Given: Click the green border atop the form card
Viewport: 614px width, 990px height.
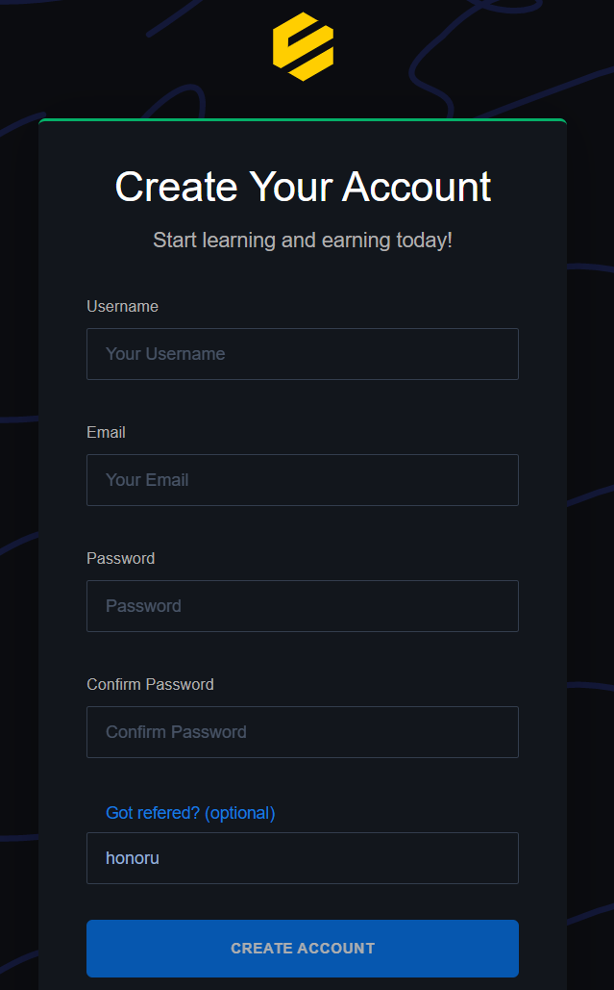Looking at the screenshot, I should [303, 119].
